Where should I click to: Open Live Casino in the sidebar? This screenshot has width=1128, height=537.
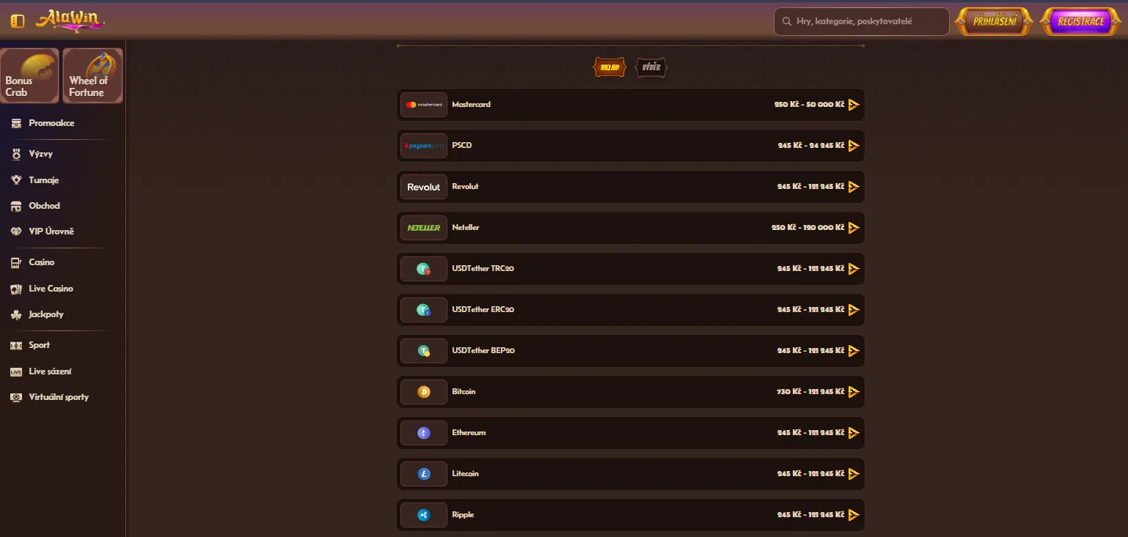tap(51, 289)
